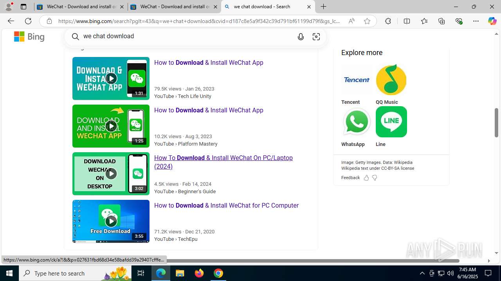Open Browser essentials icon
Viewport: 501px width, 281px height.
459,21
